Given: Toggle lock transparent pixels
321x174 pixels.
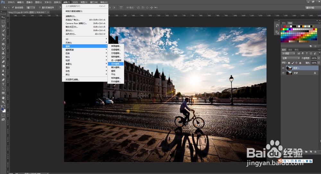Looking at the screenshot, I should (289, 63).
